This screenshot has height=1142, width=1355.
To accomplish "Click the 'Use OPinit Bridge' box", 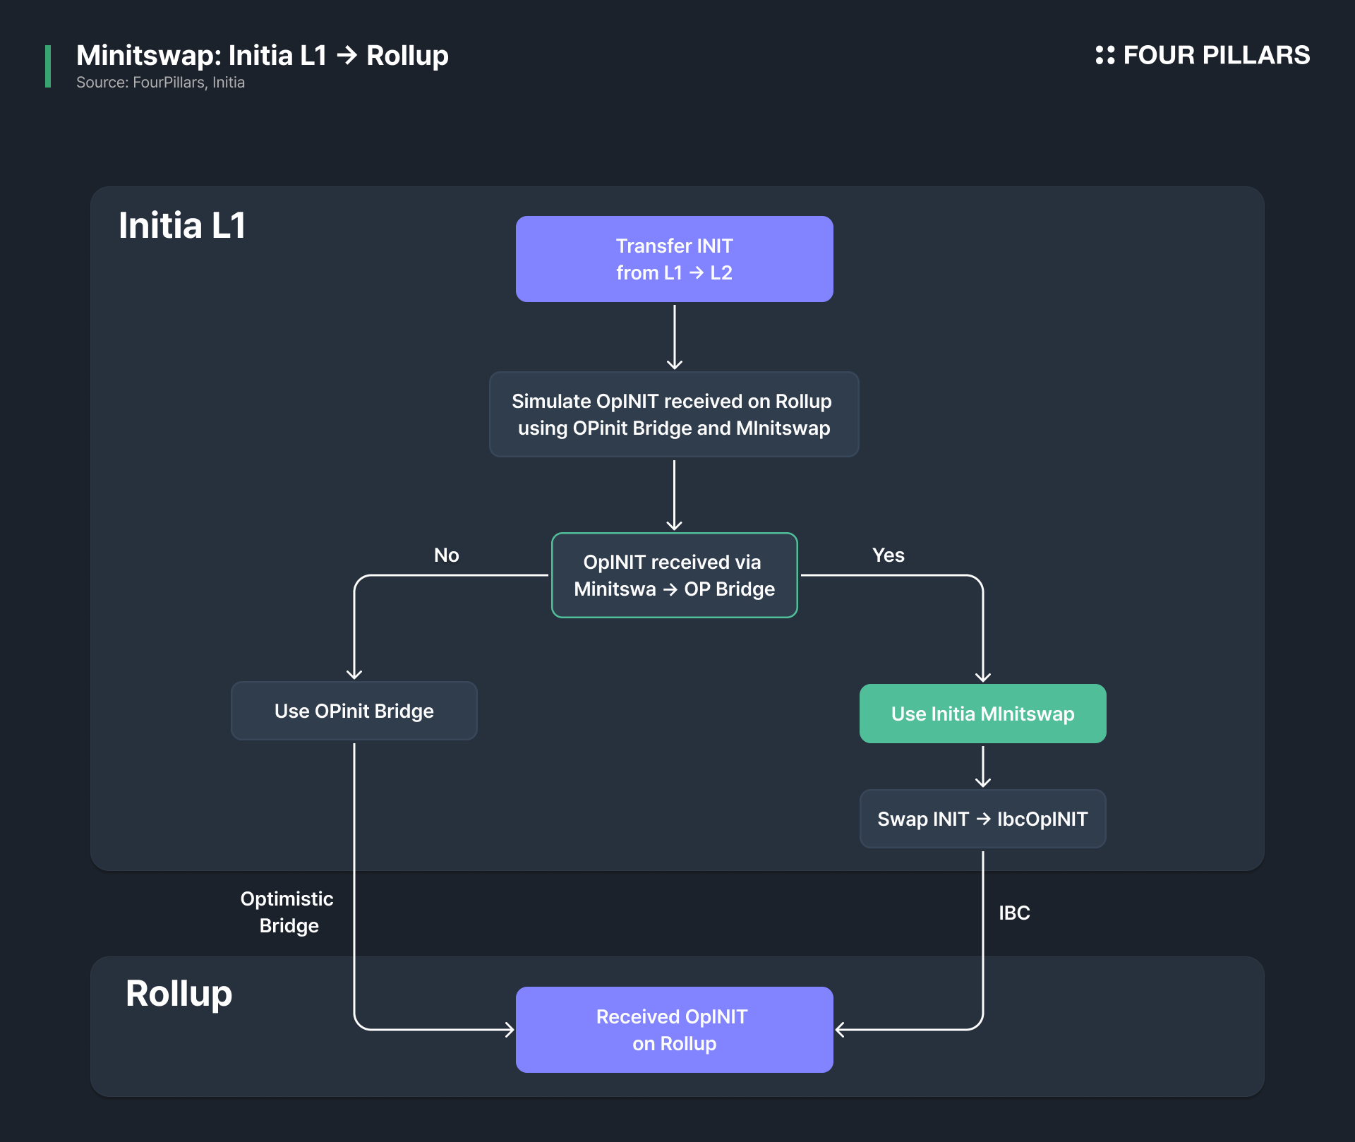I will [x=354, y=711].
